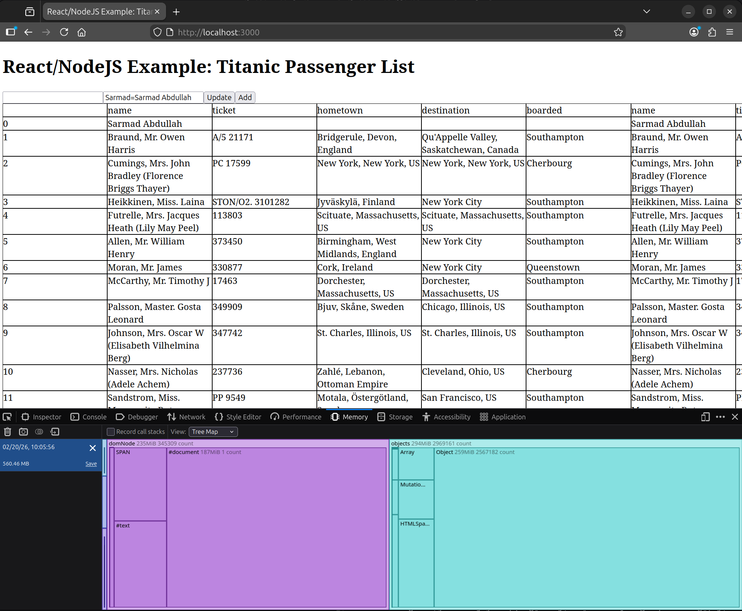The image size is (742, 611).
Task: Open the Firefox hamburger application menu
Action: (x=730, y=32)
